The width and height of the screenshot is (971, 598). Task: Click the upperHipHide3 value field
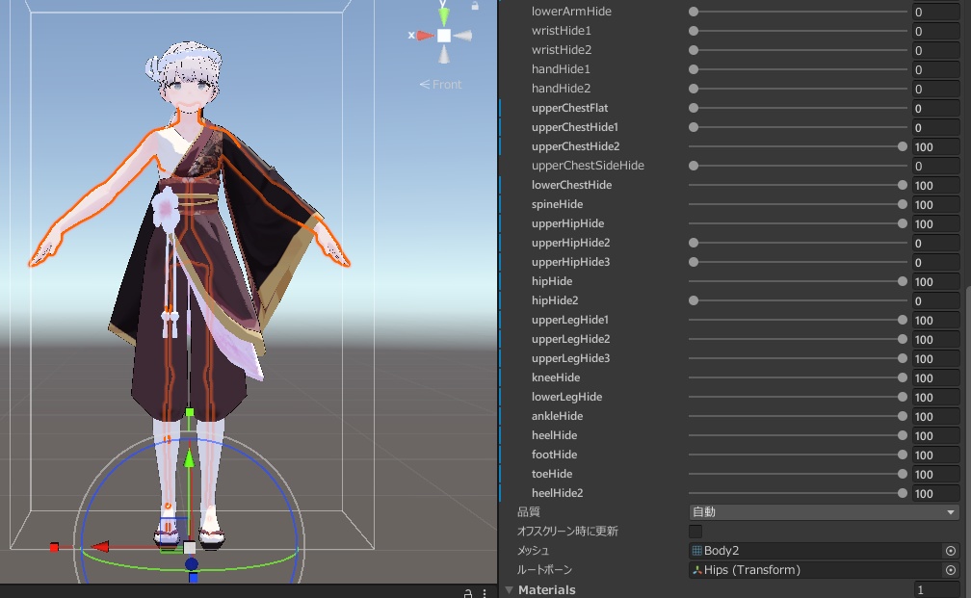[x=936, y=262]
